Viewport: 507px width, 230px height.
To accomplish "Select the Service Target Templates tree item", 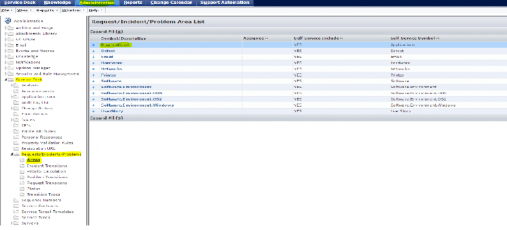I will click(x=47, y=211).
